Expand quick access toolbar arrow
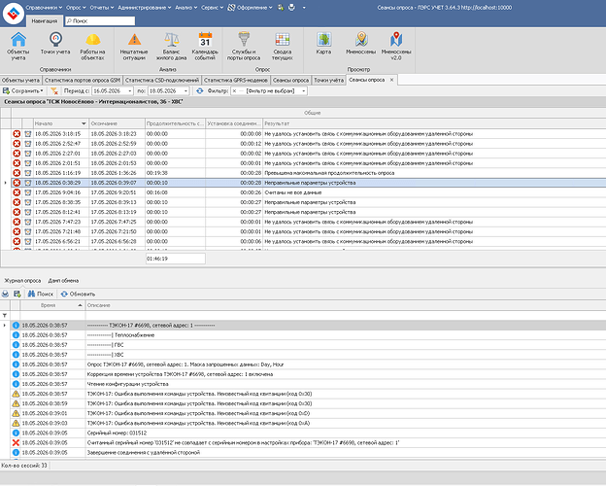Viewport: 606px width, 486px height. click(x=304, y=8)
